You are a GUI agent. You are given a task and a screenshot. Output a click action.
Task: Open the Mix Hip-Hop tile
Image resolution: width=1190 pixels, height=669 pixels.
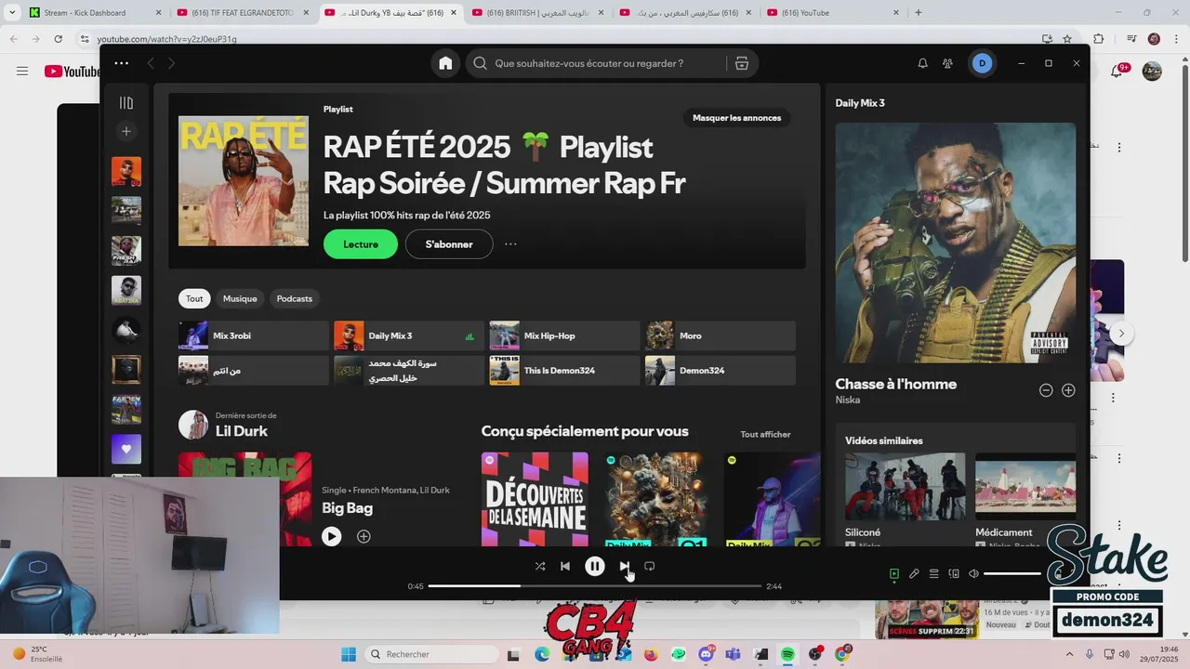pyautogui.click(x=564, y=335)
